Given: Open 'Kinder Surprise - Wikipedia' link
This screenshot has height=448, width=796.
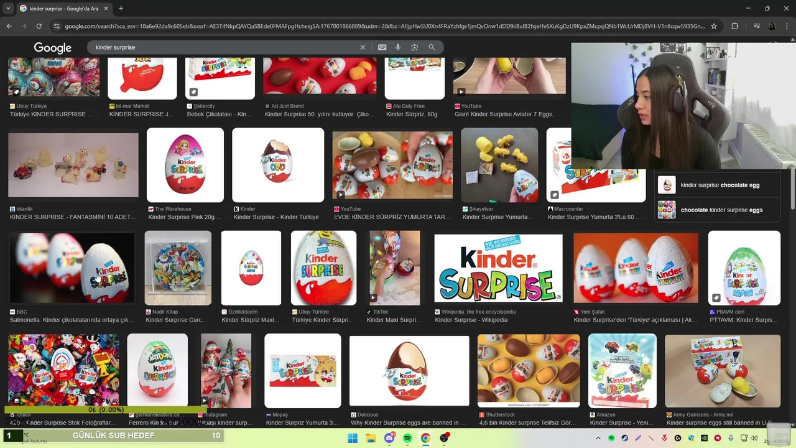Looking at the screenshot, I should click(x=471, y=320).
